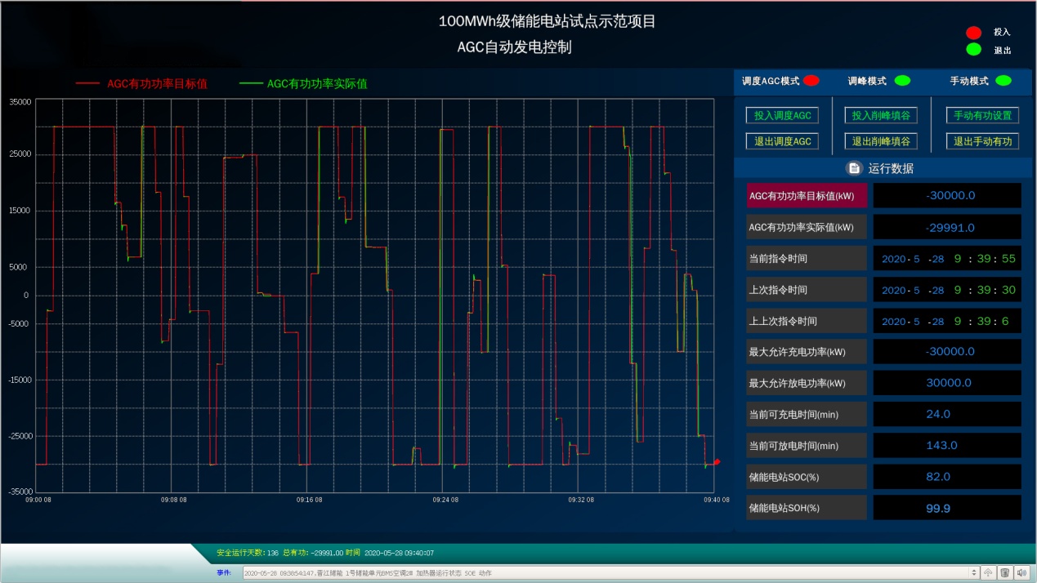The height and width of the screenshot is (583, 1037).
Task: Click the upward arrow icon in event bar
Action: (988, 573)
